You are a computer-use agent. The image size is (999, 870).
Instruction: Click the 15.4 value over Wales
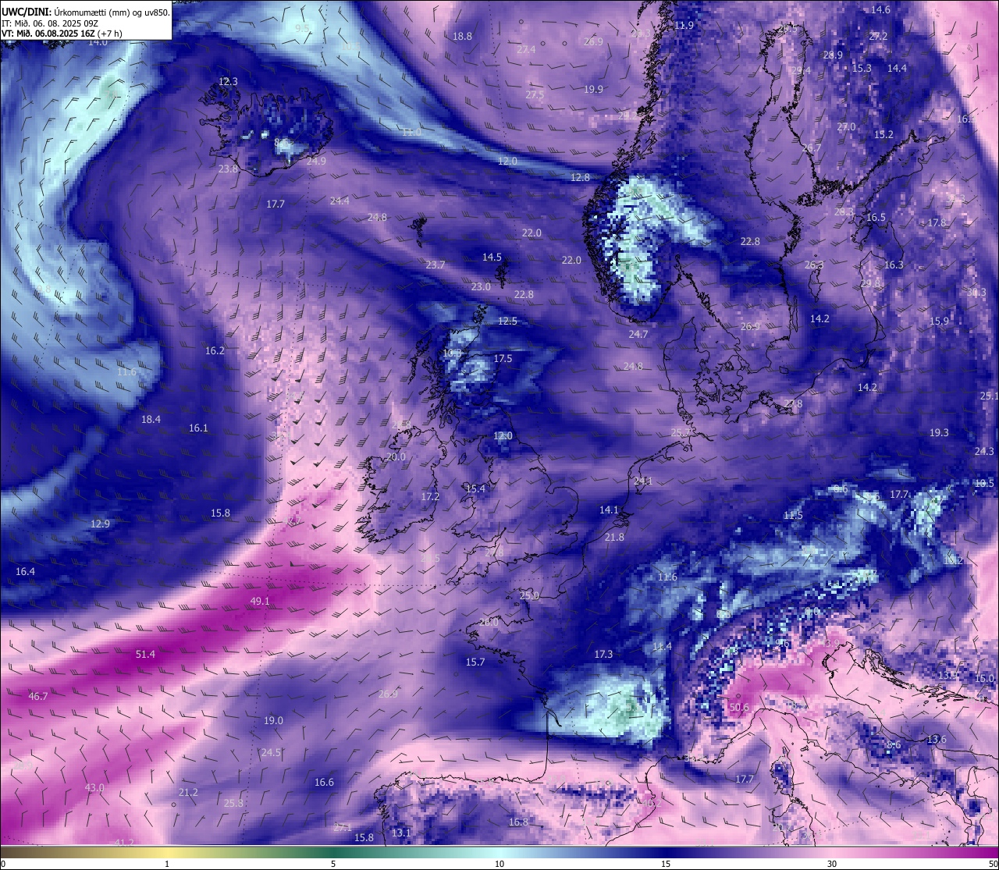pyautogui.click(x=475, y=488)
